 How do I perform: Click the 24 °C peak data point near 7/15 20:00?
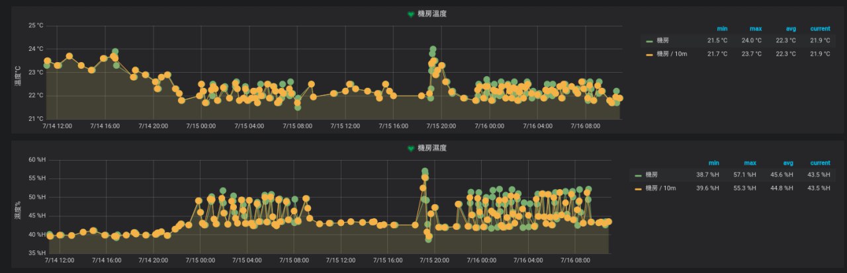433,50
